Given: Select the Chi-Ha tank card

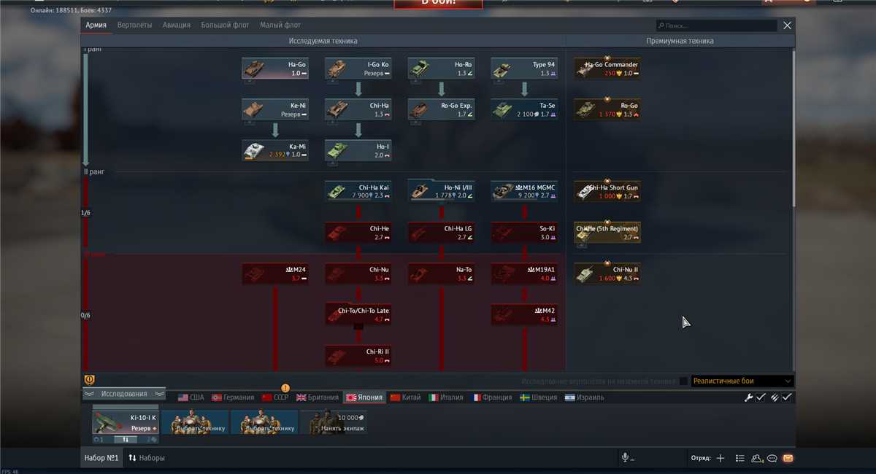Looking at the screenshot, I should (358, 109).
